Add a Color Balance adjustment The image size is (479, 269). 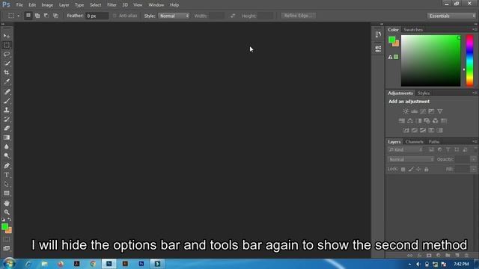click(410, 121)
